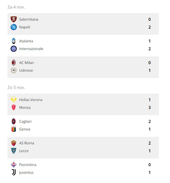Click the Juventus logo
Image resolution: width=170 pixels, height=183 pixels.
pos(13,172)
